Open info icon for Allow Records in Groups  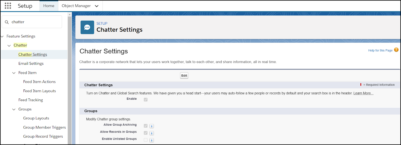(x=152, y=133)
